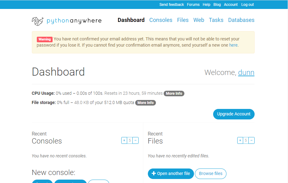The image size is (288, 183).
Task: Click the 'You have no recently edited files.' text
Action: coord(178,156)
